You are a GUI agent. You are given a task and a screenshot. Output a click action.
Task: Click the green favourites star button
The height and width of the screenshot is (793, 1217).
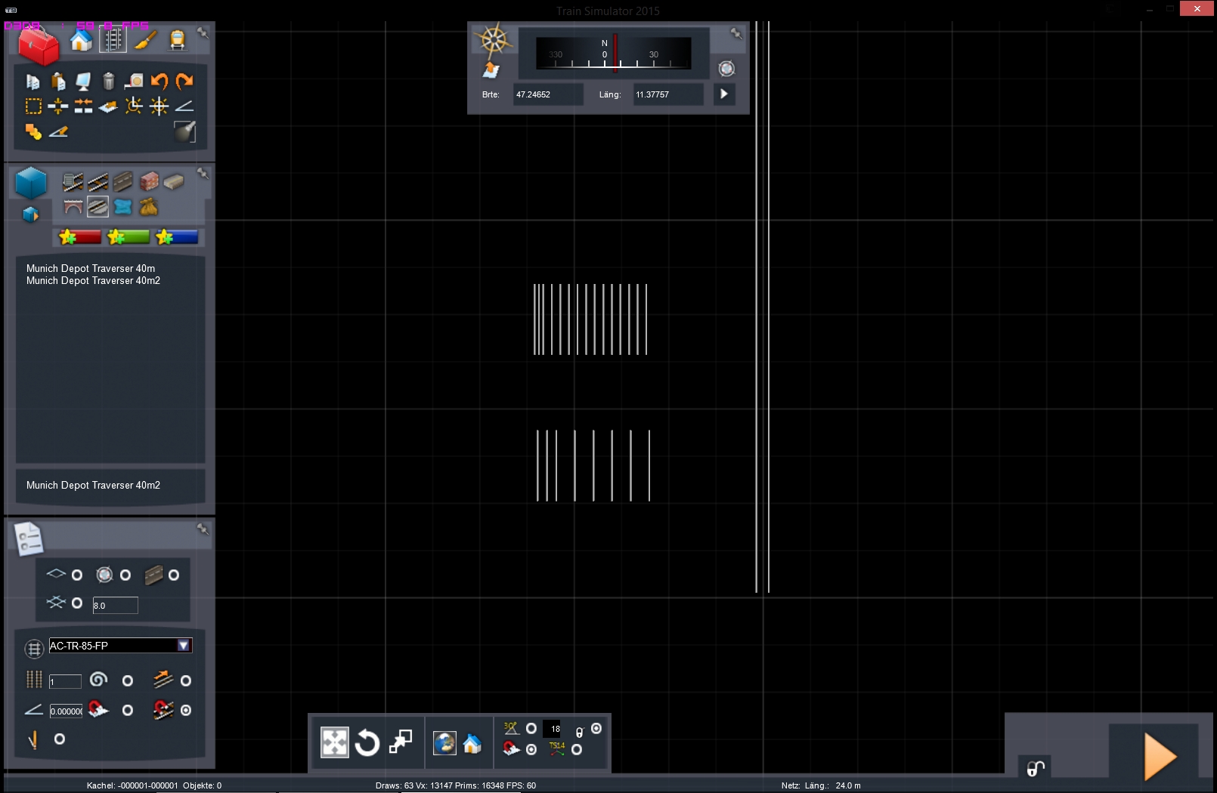[x=129, y=237]
